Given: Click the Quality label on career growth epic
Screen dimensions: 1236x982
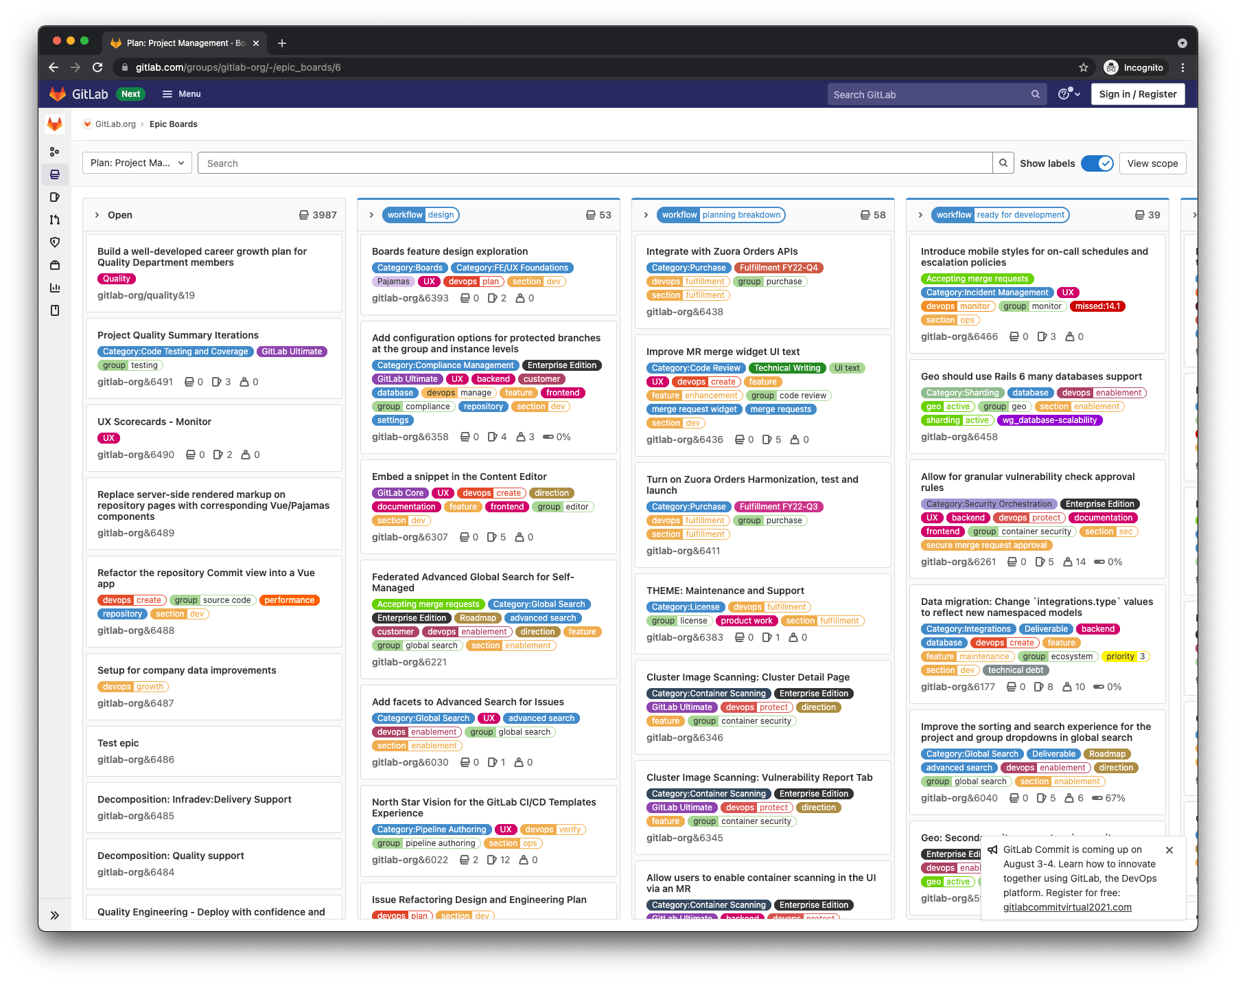Looking at the screenshot, I should [117, 279].
